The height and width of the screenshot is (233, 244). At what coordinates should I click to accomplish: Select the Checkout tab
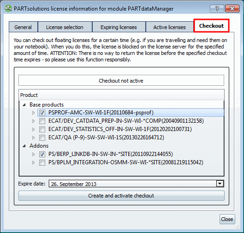(211, 26)
